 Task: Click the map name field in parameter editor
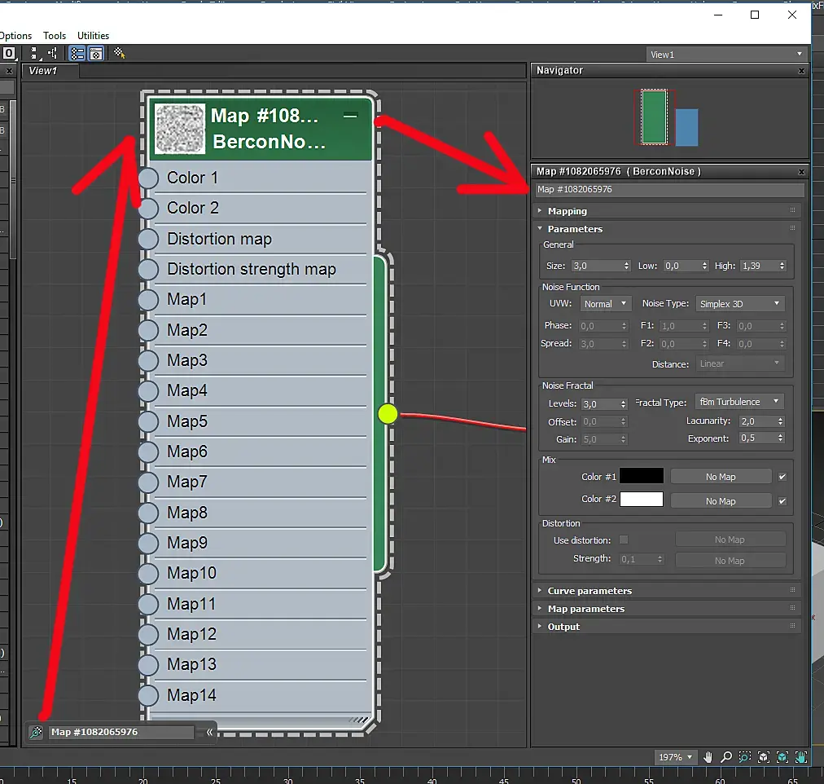[669, 189]
